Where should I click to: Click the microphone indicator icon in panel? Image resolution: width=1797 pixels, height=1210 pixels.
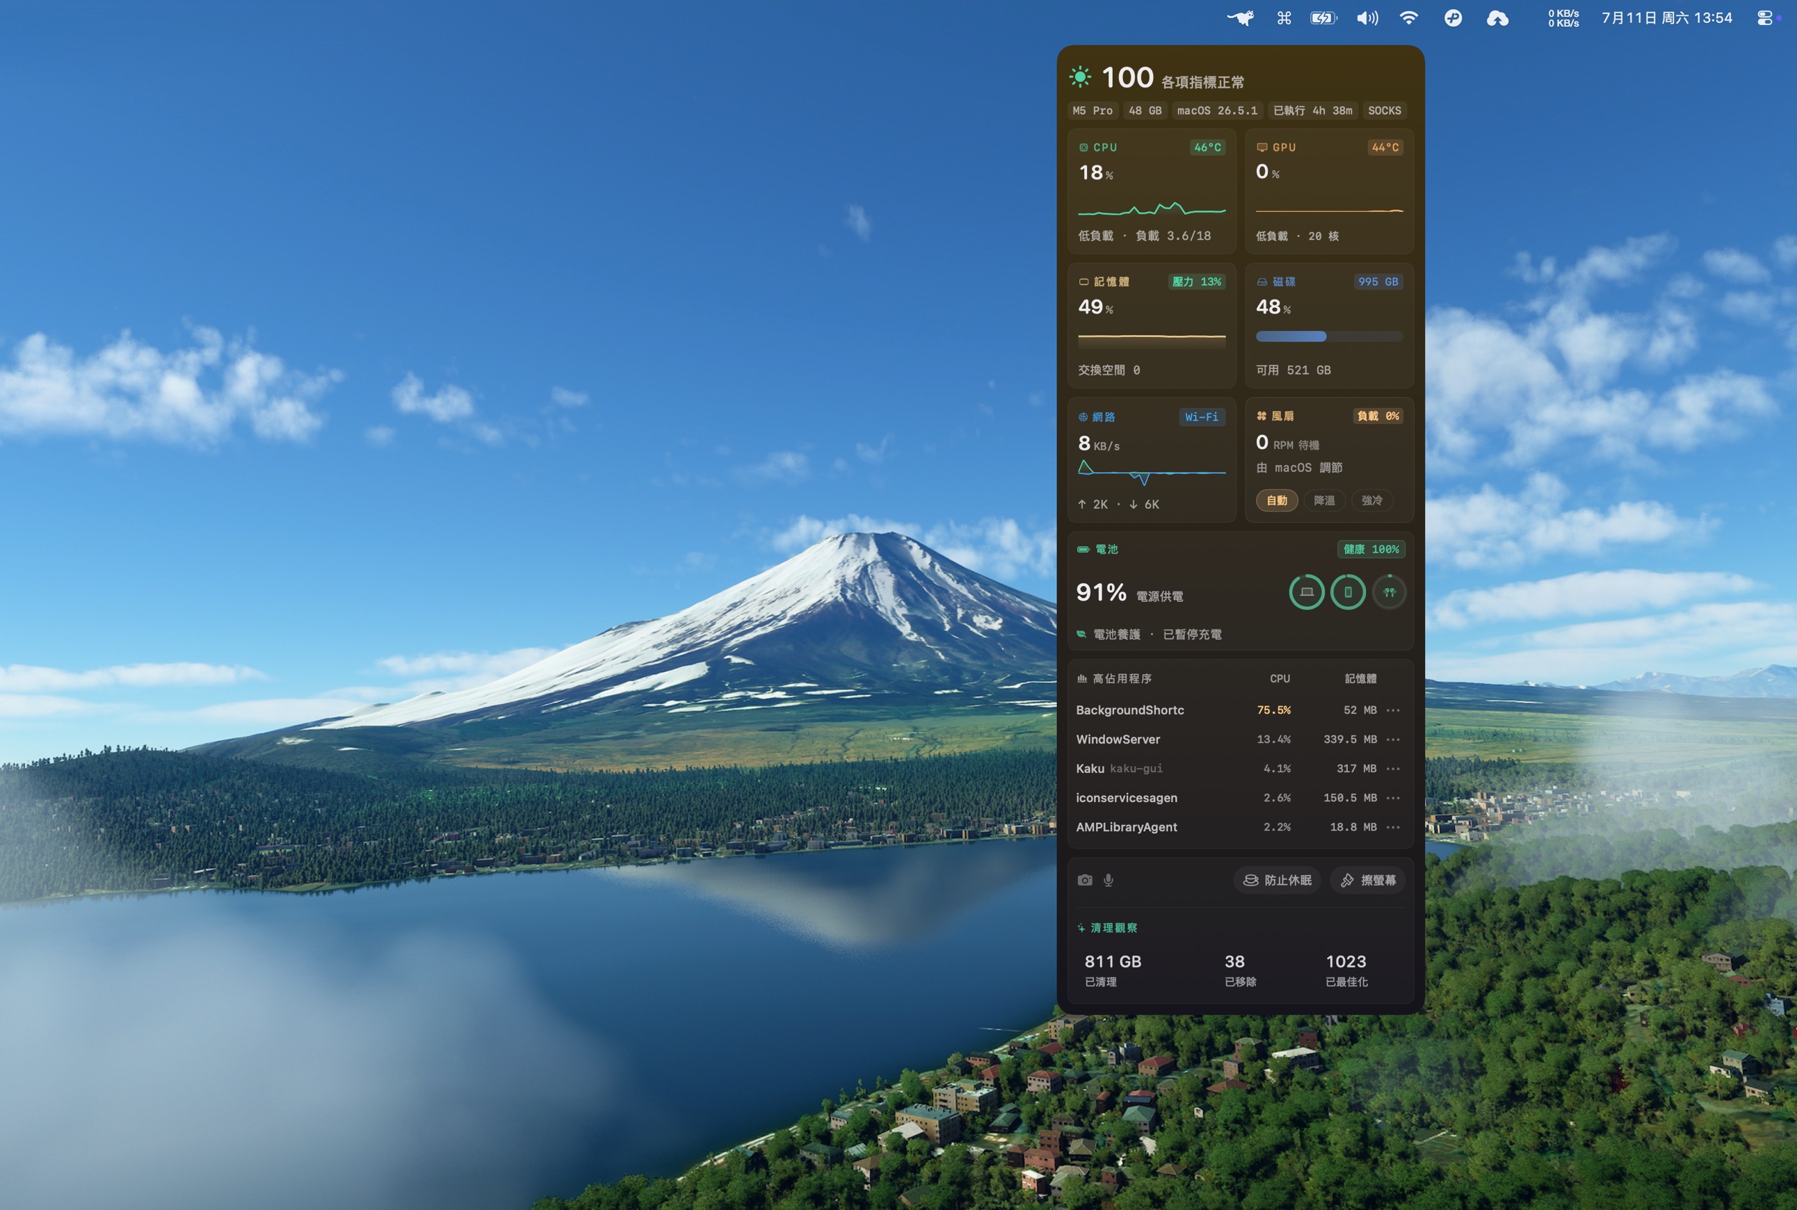coord(1108,880)
